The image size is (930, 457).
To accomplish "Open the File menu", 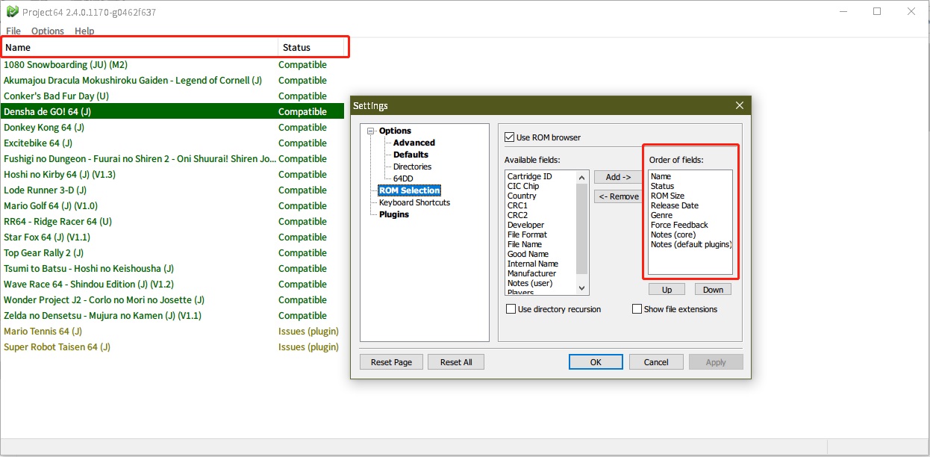I will [13, 31].
